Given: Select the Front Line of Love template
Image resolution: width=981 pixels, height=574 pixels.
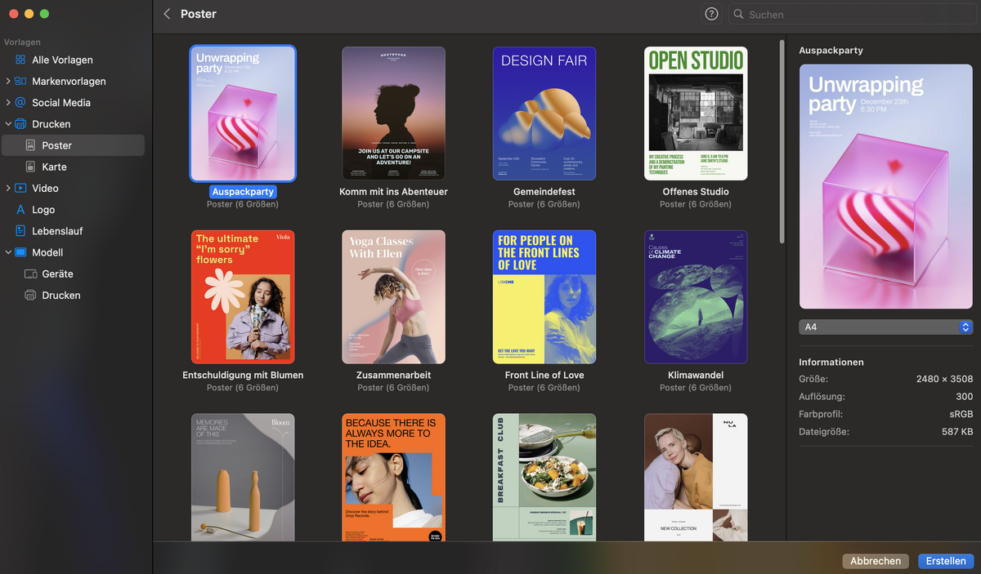Looking at the screenshot, I should pyautogui.click(x=544, y=296).
